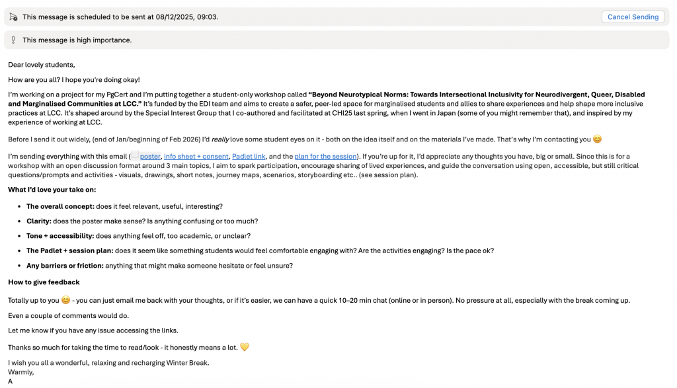This screenshot has height=388, width=677.
Task: Click the "How to give feedback" heading
Action: click(x=44, y=282)
